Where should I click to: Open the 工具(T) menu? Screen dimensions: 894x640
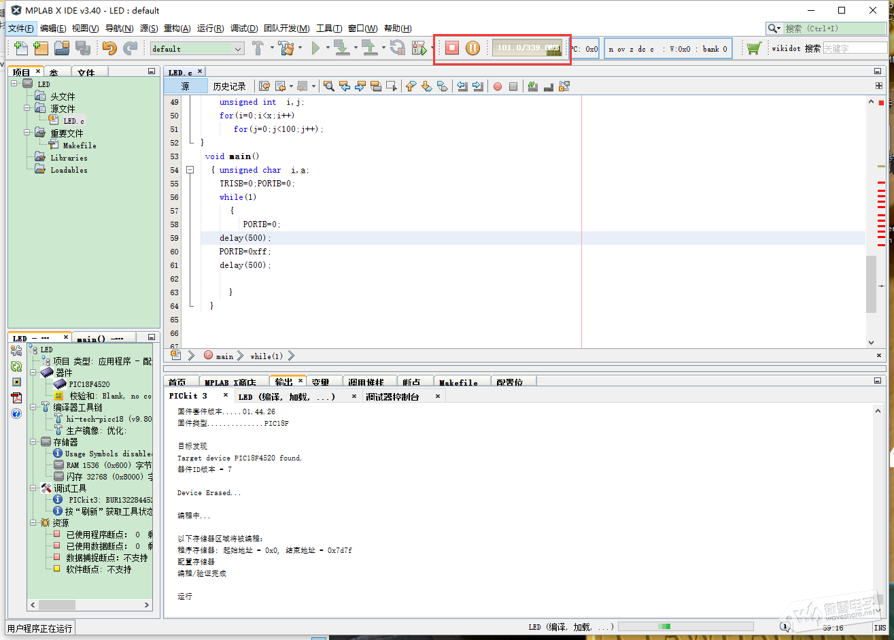tap(329, 29)
